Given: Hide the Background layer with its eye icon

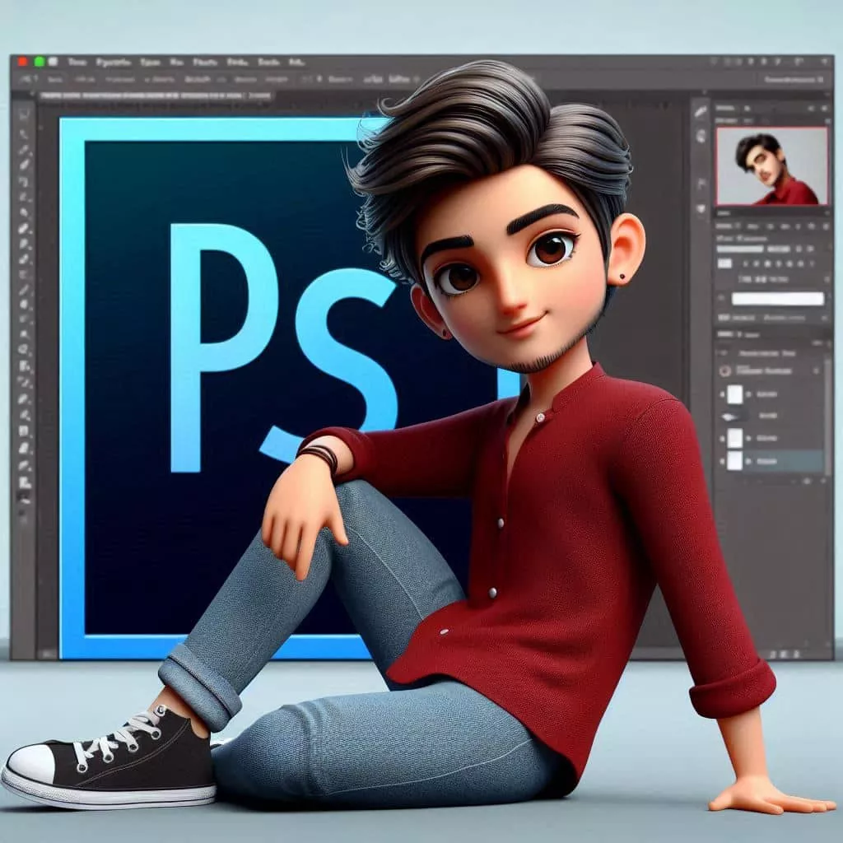Looking at the screenshot, I should [722, 460].
